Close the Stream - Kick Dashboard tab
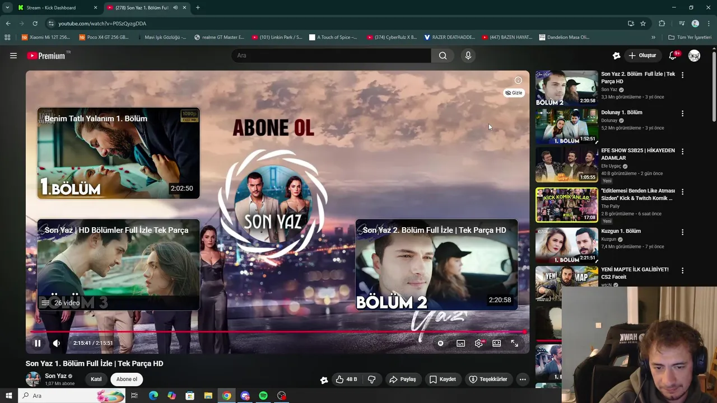This screenshot has height=403, width=717. coord(95,8)
